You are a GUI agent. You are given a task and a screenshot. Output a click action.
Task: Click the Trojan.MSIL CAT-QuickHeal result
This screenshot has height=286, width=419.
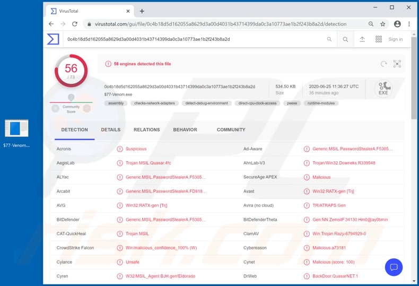[x=137, y=233]
